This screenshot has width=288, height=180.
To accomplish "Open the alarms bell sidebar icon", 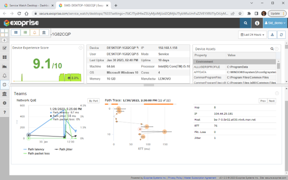I will click(5, 76).
